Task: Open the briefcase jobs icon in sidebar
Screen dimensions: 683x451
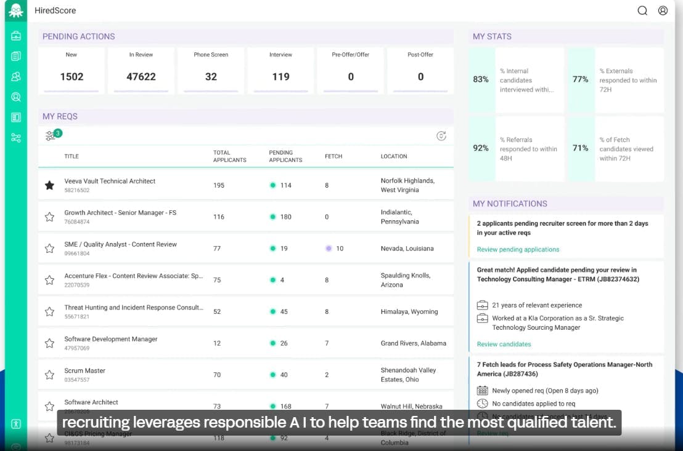Action: point(15,36)
